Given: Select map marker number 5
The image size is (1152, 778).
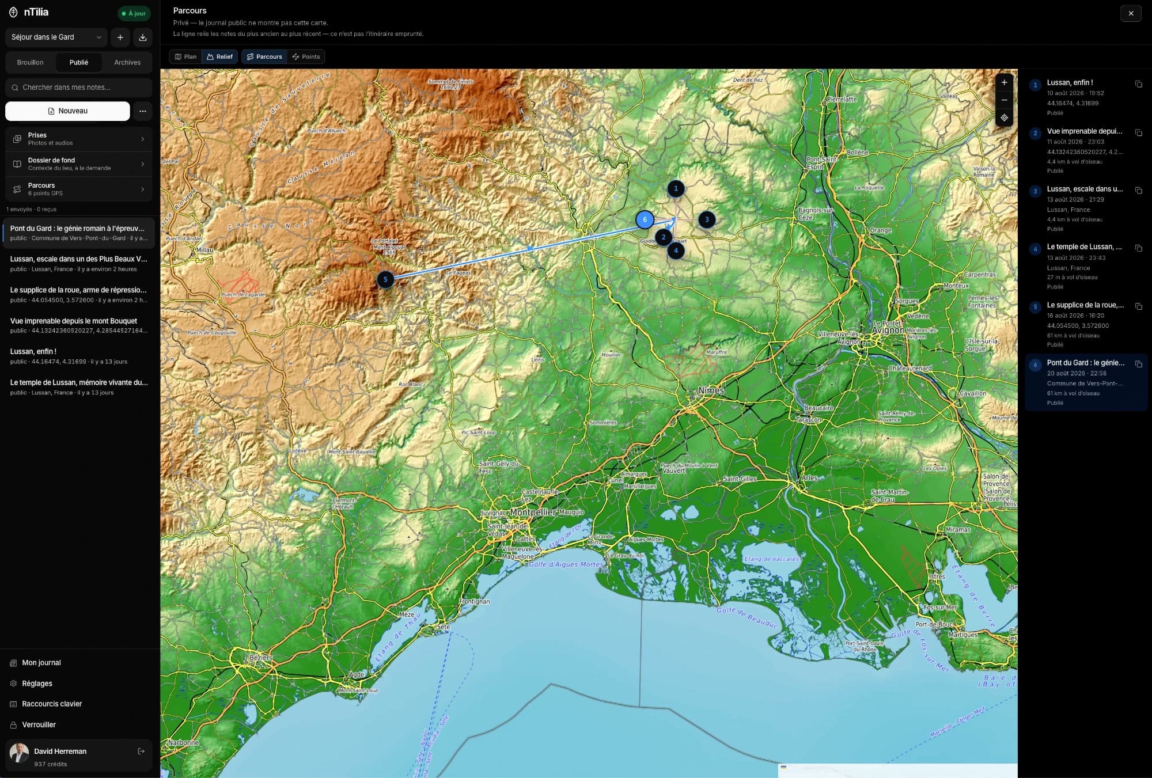Looking at the screenshot, I should point(385,280).
